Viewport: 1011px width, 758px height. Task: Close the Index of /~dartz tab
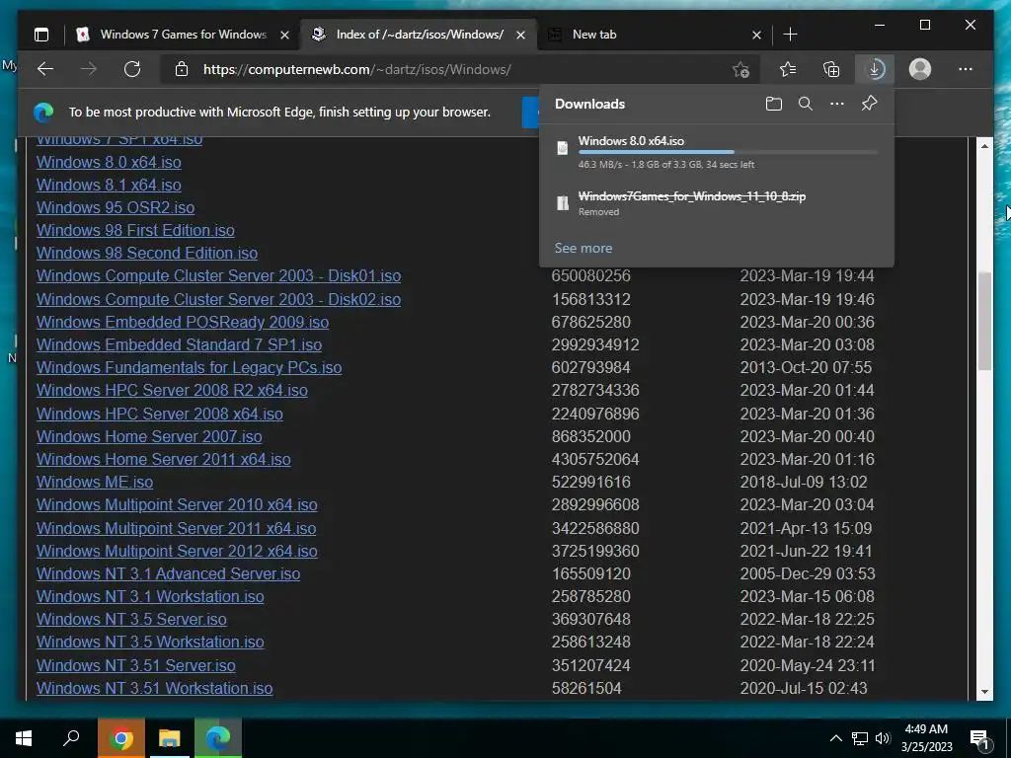pyautogui.click(x=521, y=36)
